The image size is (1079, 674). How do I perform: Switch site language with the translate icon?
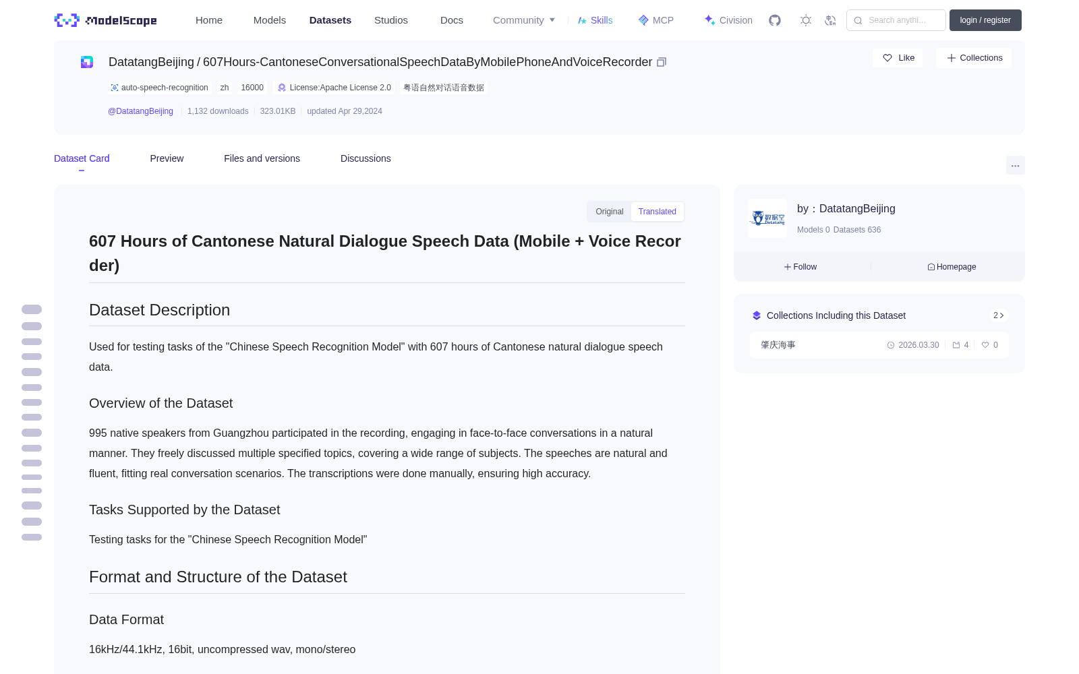[830, 20]
